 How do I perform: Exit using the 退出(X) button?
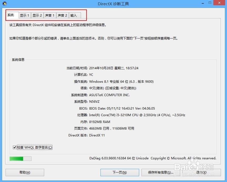tap(201, 173)
